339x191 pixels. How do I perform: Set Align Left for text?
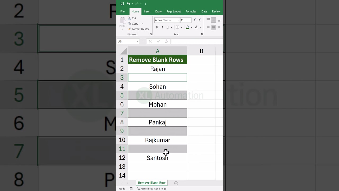pos(208,27)
